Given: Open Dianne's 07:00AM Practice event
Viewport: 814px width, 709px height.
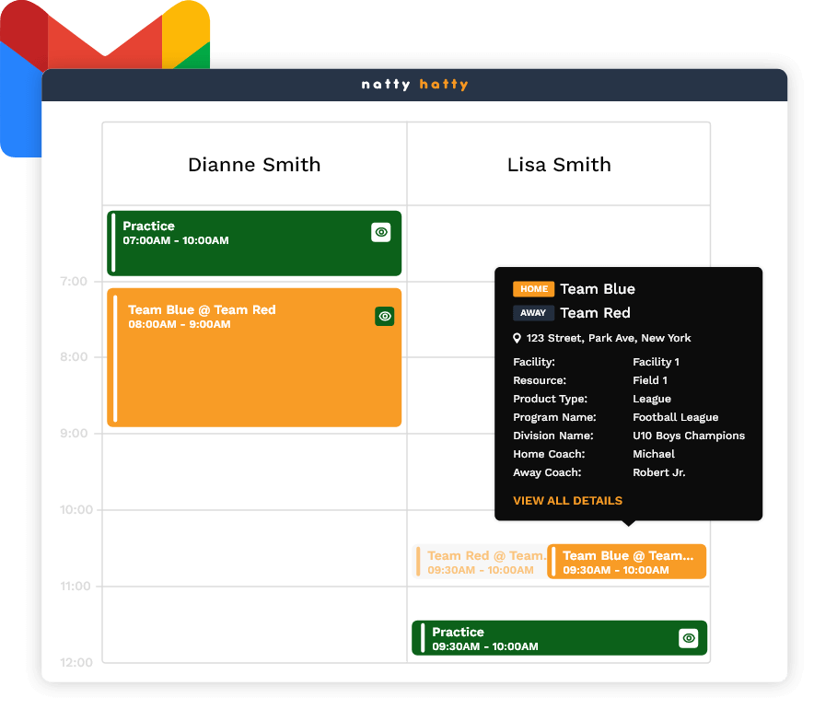Looking at the screenshot, I should 239,244.
